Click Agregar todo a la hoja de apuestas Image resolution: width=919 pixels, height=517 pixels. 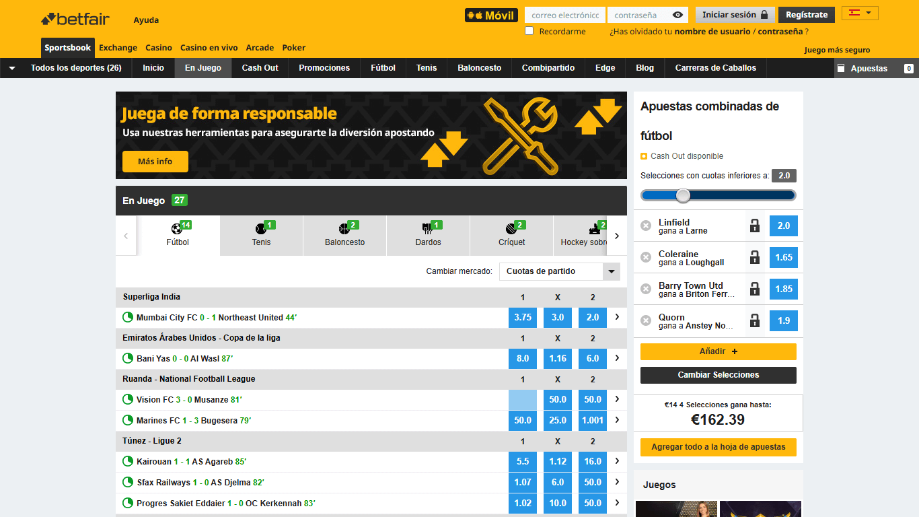719,447
